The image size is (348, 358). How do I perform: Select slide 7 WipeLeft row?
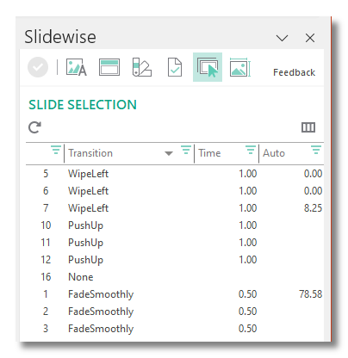click(175, 208)
